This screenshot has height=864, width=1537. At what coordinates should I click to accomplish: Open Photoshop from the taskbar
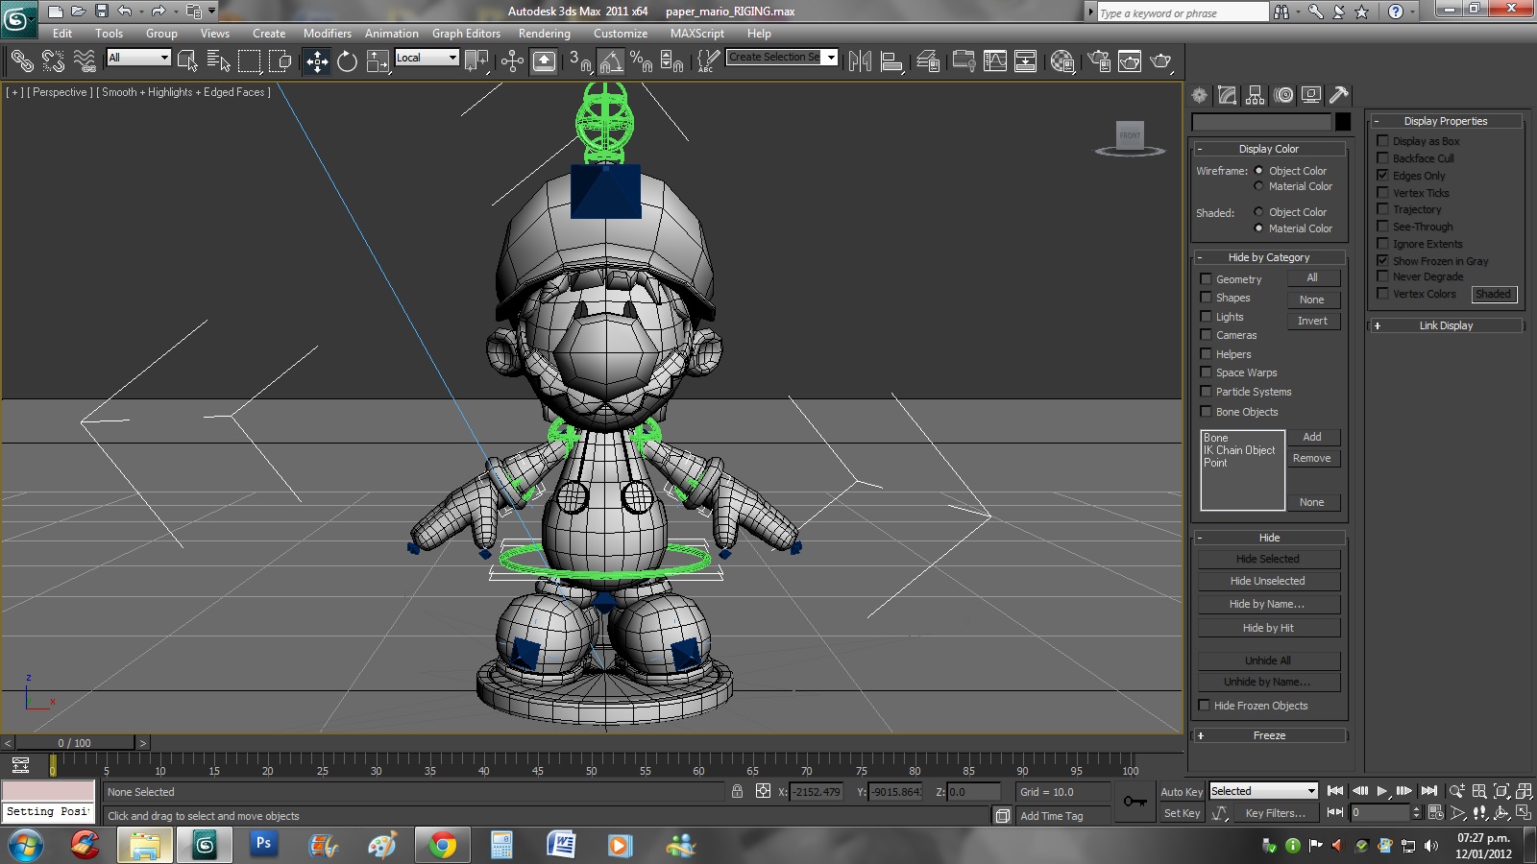click(263, 845)
